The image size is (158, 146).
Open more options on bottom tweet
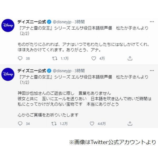151,70
